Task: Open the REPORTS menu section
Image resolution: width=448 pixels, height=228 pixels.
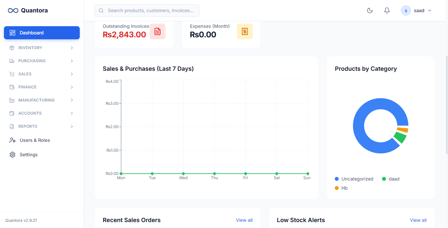Action: pyautogui.click(x=42, y=126)
